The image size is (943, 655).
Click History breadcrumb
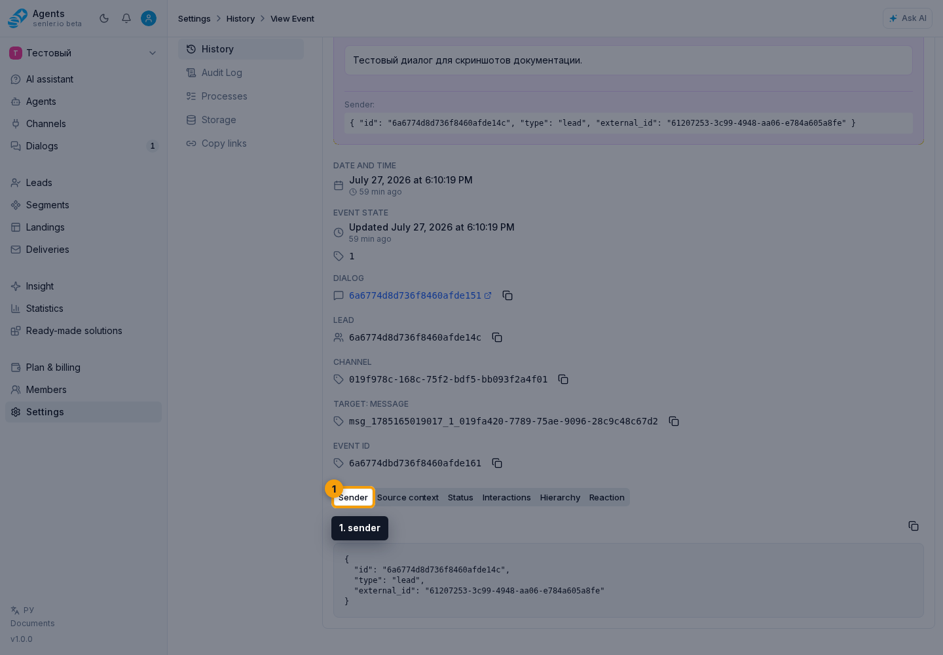click(x=240, y=18)
